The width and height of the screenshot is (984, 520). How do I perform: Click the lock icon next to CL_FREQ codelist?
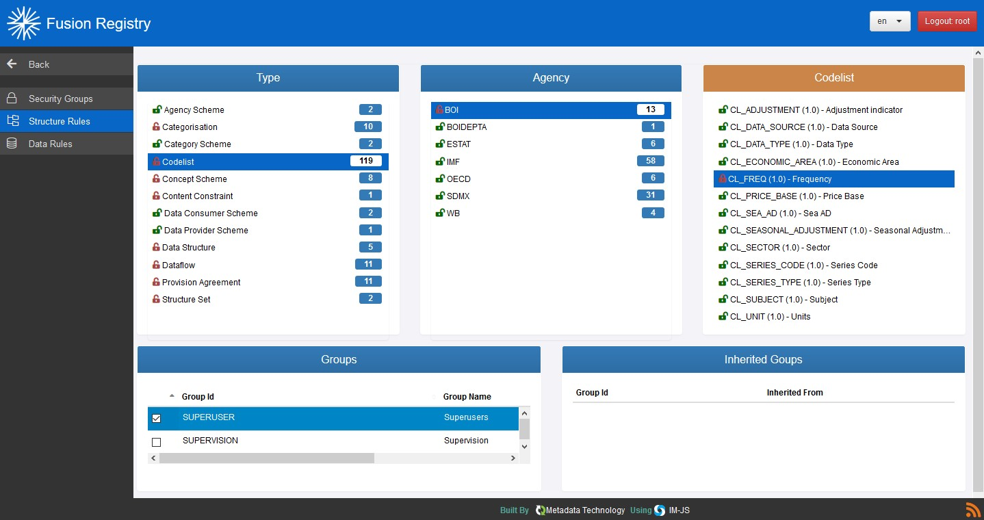(722, 179)
